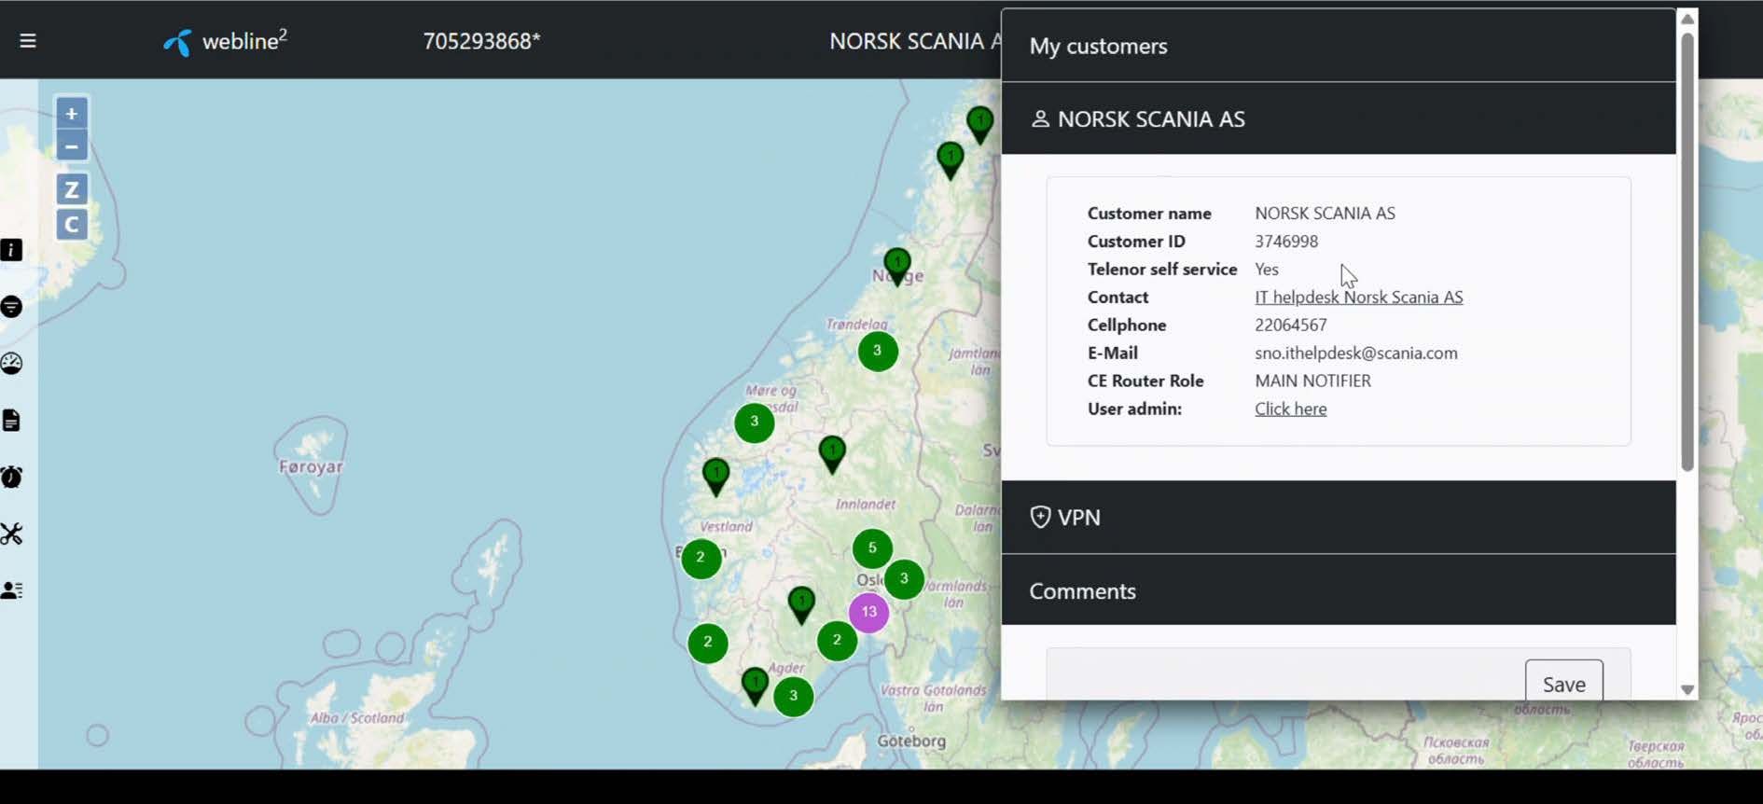
Task: Collapse the NORSK SCANIA AS section
Action: [1339, 118]
